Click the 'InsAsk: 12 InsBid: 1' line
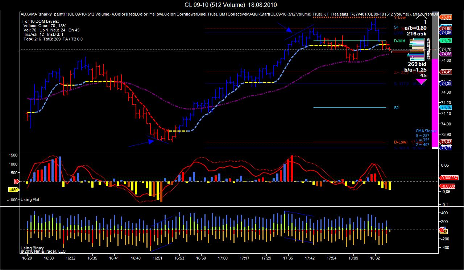Image resolution: width=464 pixels, height=270 pixels. 43,35
